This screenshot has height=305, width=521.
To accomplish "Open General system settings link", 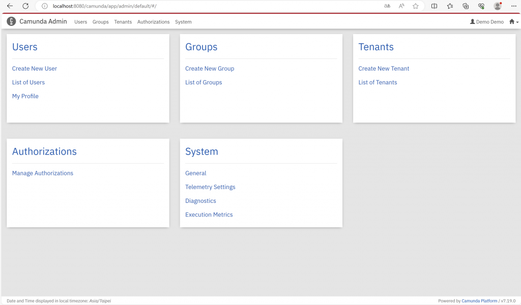I will 196,173.
